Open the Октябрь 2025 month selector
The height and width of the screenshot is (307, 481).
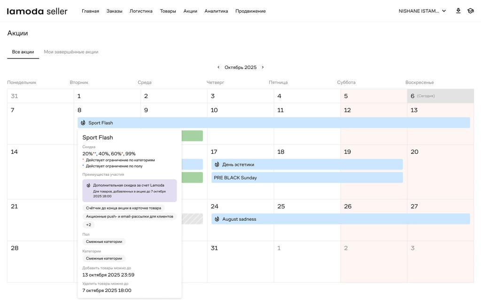pos(240,67)
